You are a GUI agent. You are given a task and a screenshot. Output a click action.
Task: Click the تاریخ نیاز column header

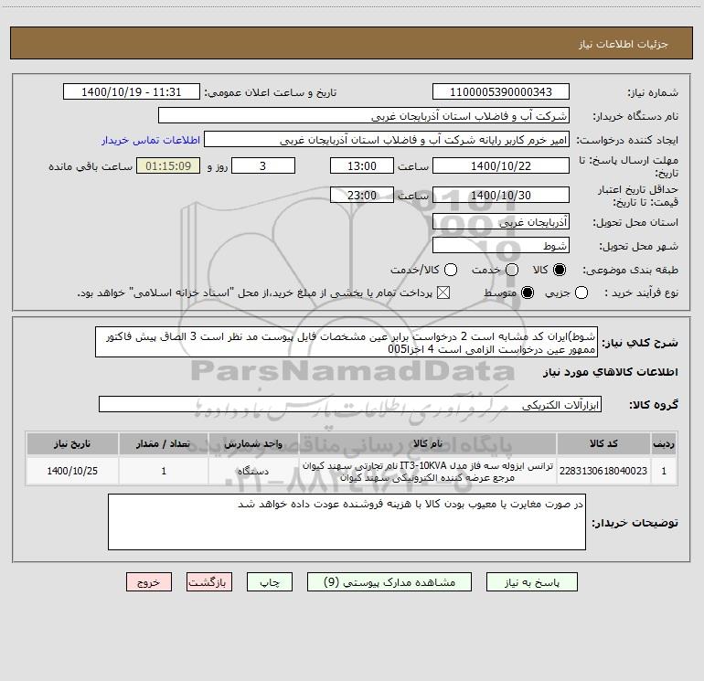pyautogui.click(x=72, y=443)
